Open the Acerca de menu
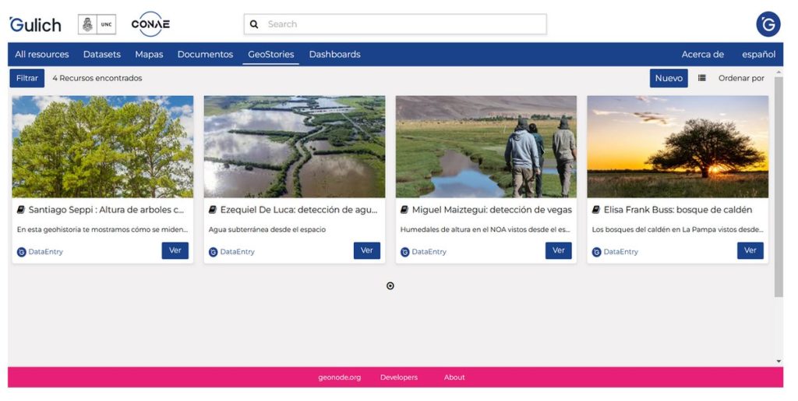 [x=703, y=54]
